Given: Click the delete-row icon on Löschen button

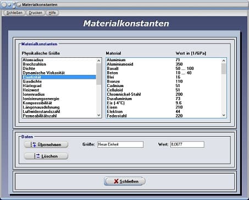Looking at the screenshot, I should click(x=37, y=156).
